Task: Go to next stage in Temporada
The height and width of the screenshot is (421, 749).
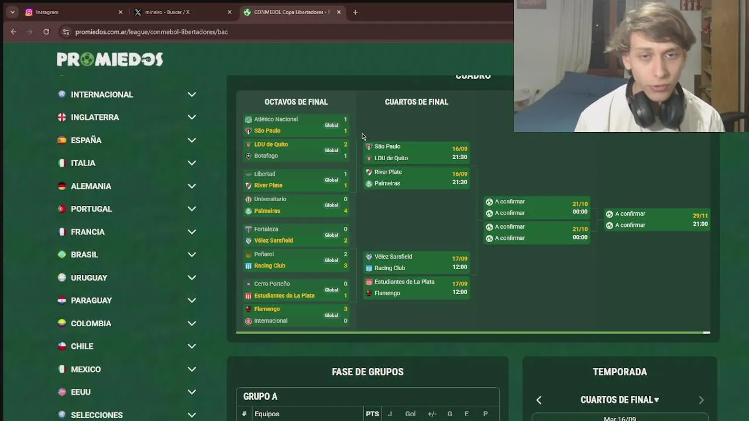Action: (x=701, y=400)
